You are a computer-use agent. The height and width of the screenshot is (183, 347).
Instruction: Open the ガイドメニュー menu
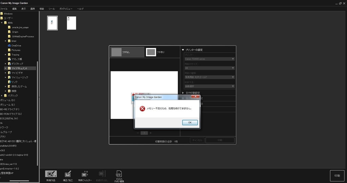pos(66,9)
